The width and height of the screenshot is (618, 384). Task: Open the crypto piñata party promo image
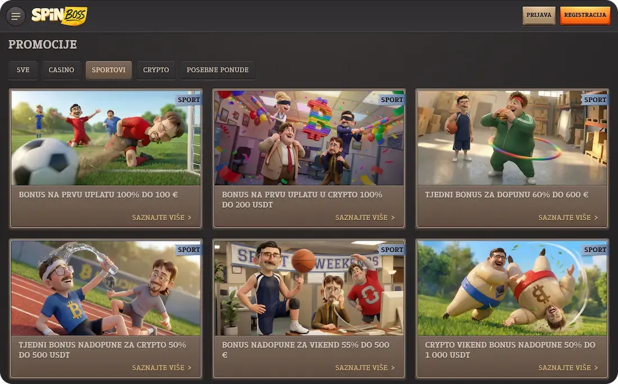coord(309,138)
